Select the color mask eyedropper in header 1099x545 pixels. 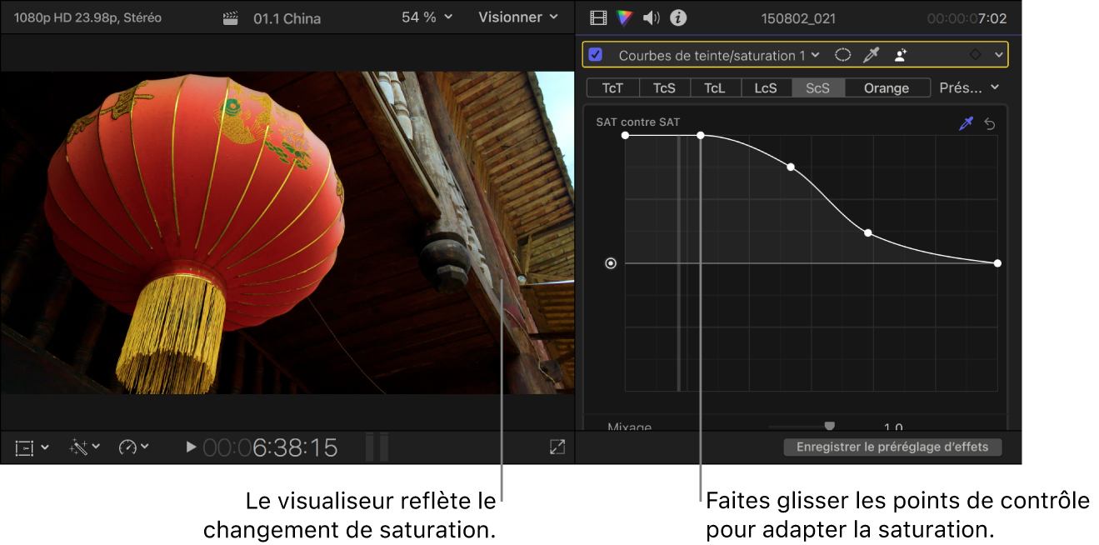click(871, 55)
